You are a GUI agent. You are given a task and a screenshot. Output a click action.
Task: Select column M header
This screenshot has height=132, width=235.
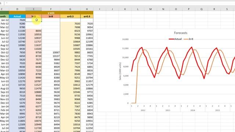click(x=151, y=9)
